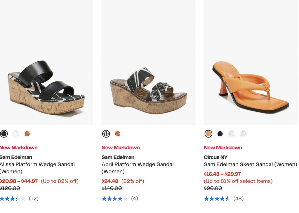Choose light blue swatch for Skeet sandal
Viewport: 299px width, 213px height.
[232, 134]
